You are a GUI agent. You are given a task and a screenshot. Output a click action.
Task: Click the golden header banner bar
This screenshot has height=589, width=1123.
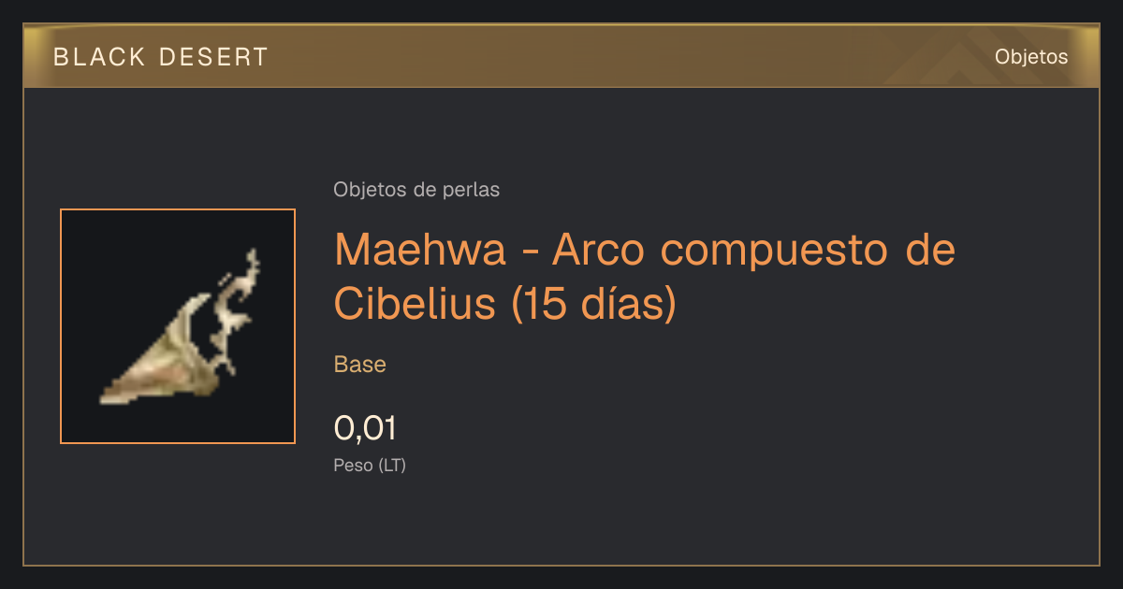tap(561, 56)
